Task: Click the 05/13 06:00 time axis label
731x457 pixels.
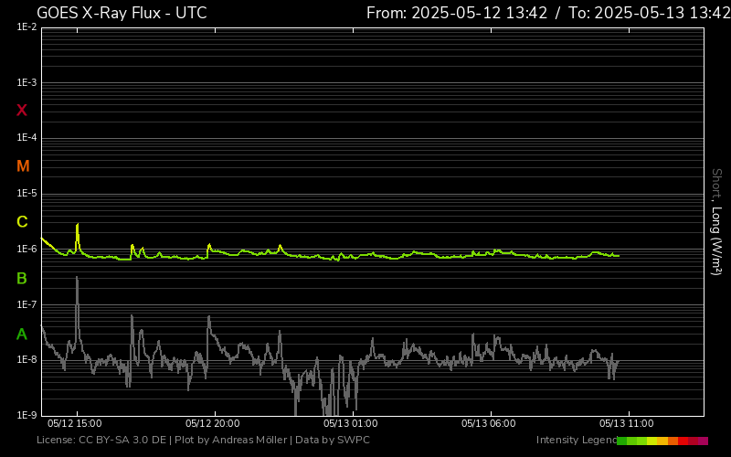Action: click(488, 424)
